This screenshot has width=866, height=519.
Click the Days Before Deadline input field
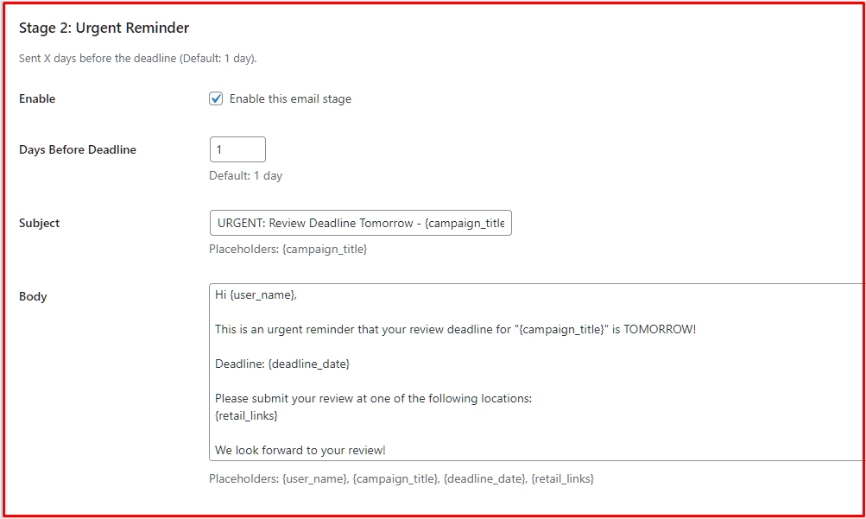[237, 149]
